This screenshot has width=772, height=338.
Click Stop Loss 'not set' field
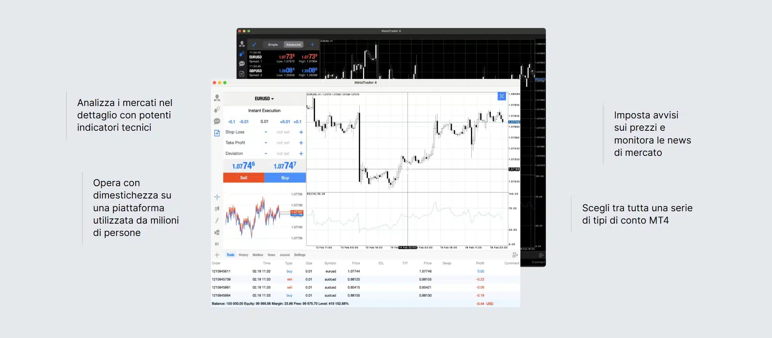pos(283,132)
